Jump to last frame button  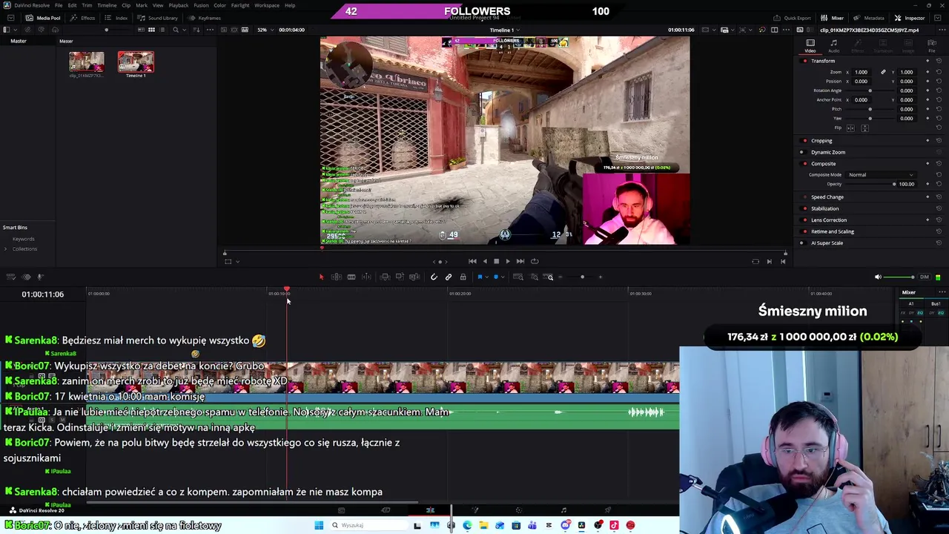(x=520, y=261)
